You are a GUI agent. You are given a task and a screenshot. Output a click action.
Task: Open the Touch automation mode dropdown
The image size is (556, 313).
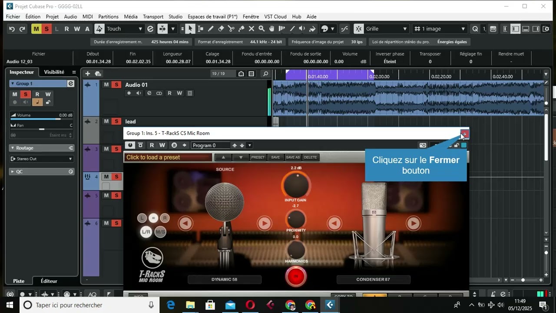pos(124,29)
